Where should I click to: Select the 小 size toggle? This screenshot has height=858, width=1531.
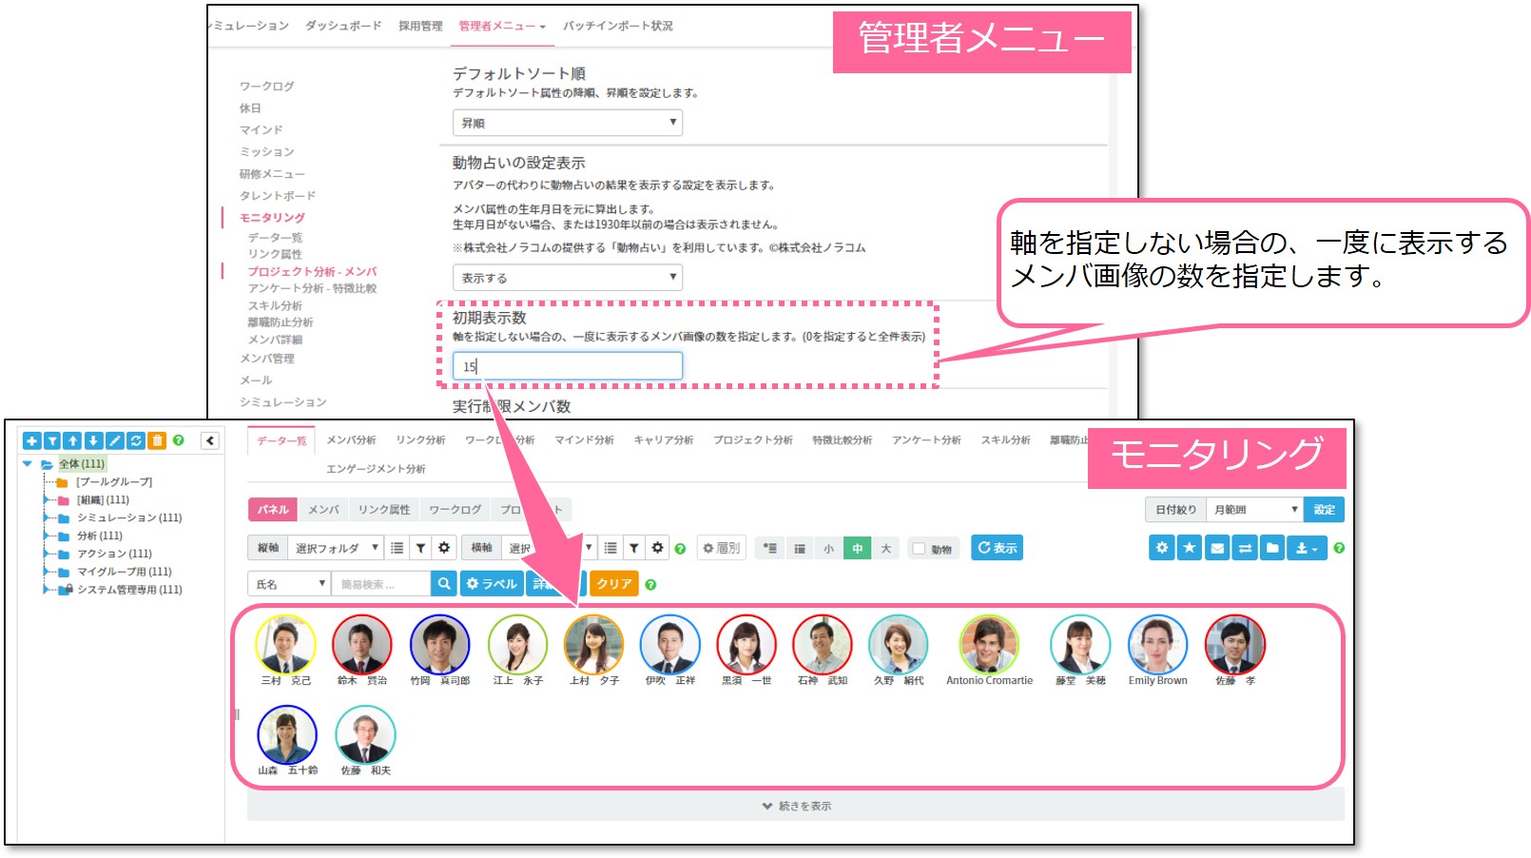pyautogui.click(x=828, y=549)
